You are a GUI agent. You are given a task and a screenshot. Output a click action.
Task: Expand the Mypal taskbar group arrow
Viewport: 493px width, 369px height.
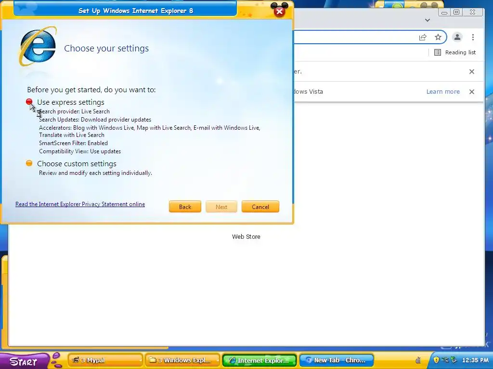pos(140,360)
